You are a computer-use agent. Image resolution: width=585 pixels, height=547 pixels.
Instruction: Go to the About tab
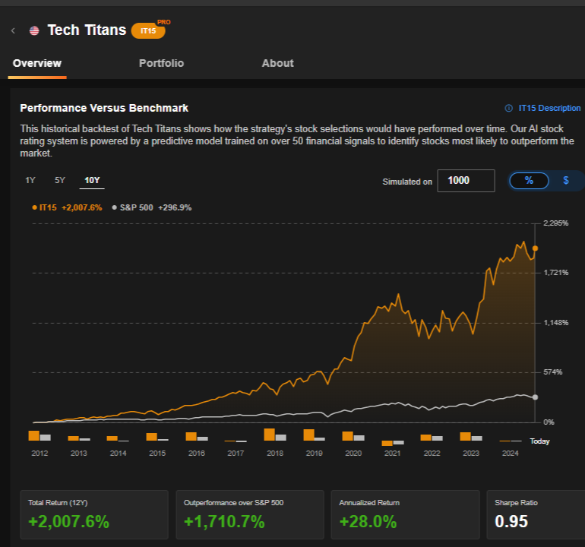point(277,63)
